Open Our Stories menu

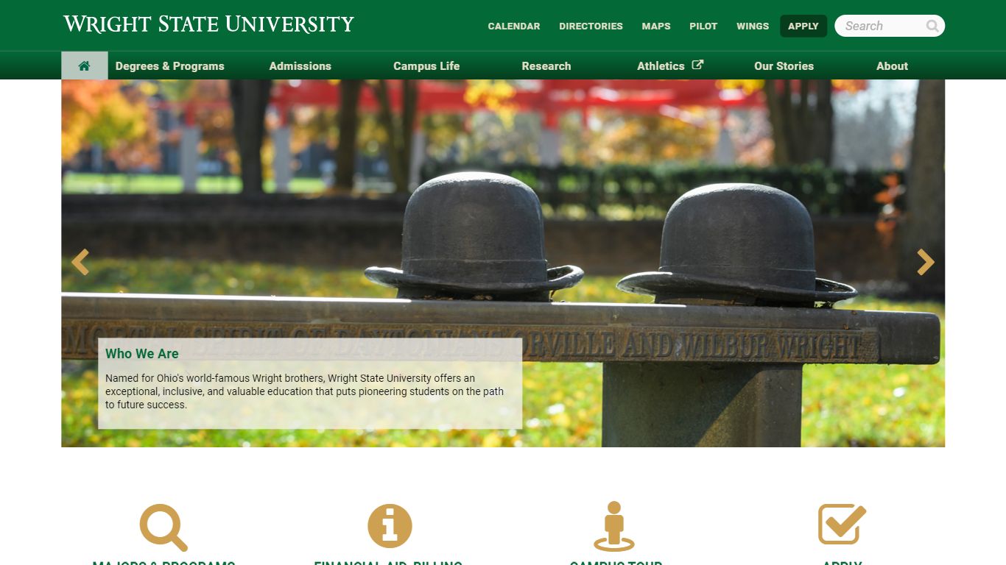pyautogui.click(x=784, y=65)
